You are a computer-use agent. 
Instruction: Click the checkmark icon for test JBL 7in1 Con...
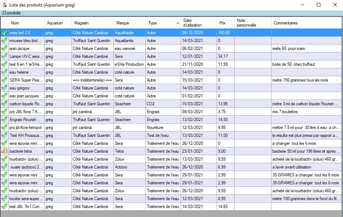pyautogui.click(x=4, y=207)
